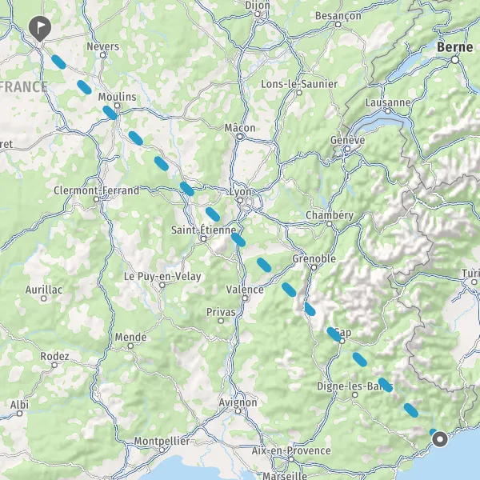
Task: Click the Le Puy-en-Velay label
Action: 162,277
